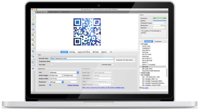This screenshot has height=109, width=199.
Task: Show the Barcodes list tab
Action: coord(149,41)
